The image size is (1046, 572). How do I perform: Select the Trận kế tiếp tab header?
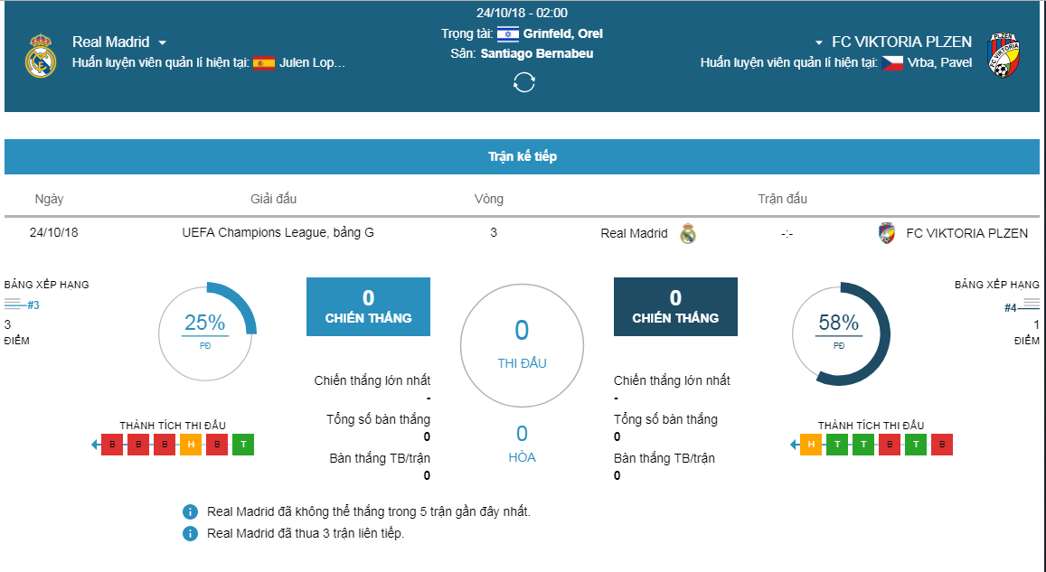click(522, 156)
